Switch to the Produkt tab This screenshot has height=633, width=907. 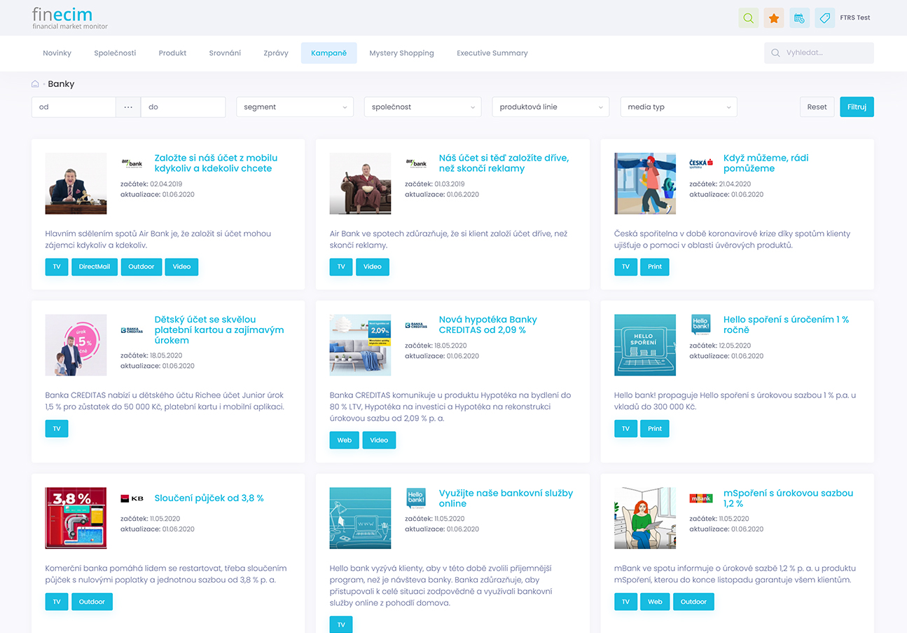point(172,53)
